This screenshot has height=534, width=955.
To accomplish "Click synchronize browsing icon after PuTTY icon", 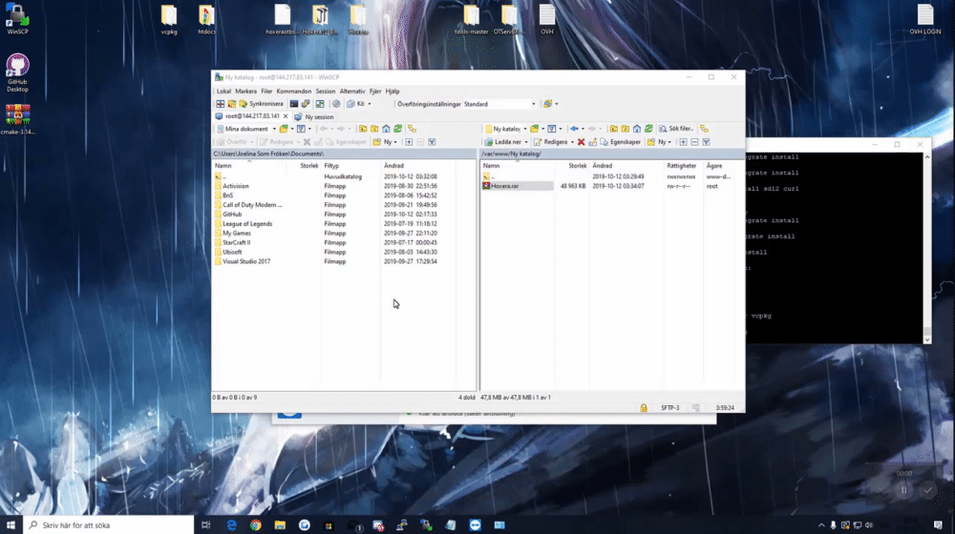I will (x=320, y=104).
